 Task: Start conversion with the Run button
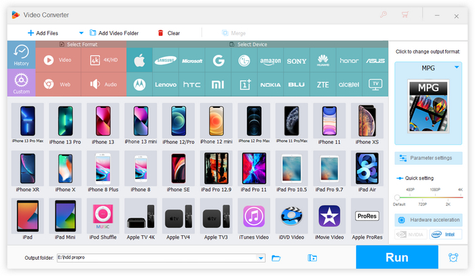tap(397, 257)
